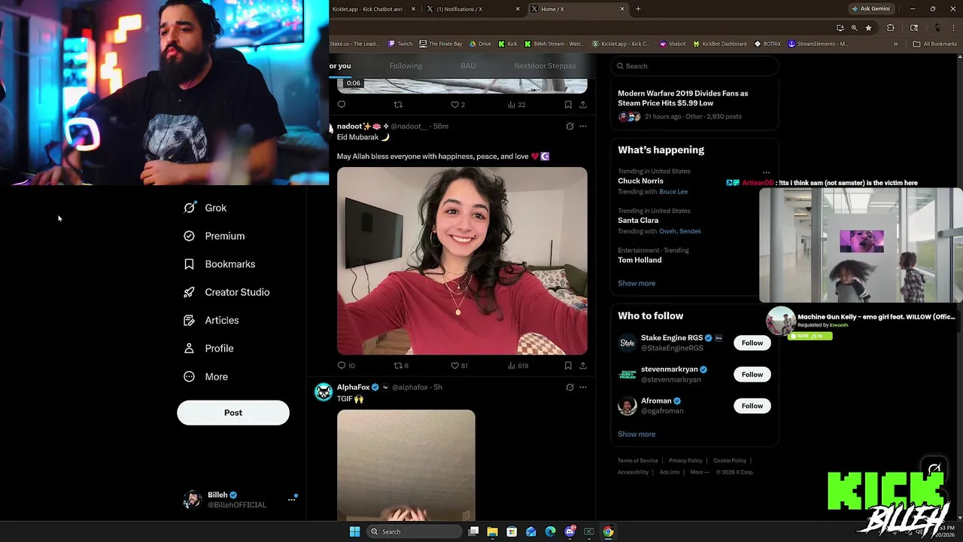
Task: Switch to the Following tab
Action: 406,65
